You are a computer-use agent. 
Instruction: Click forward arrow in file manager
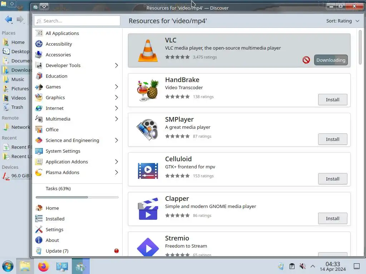[x=20, y=20]
